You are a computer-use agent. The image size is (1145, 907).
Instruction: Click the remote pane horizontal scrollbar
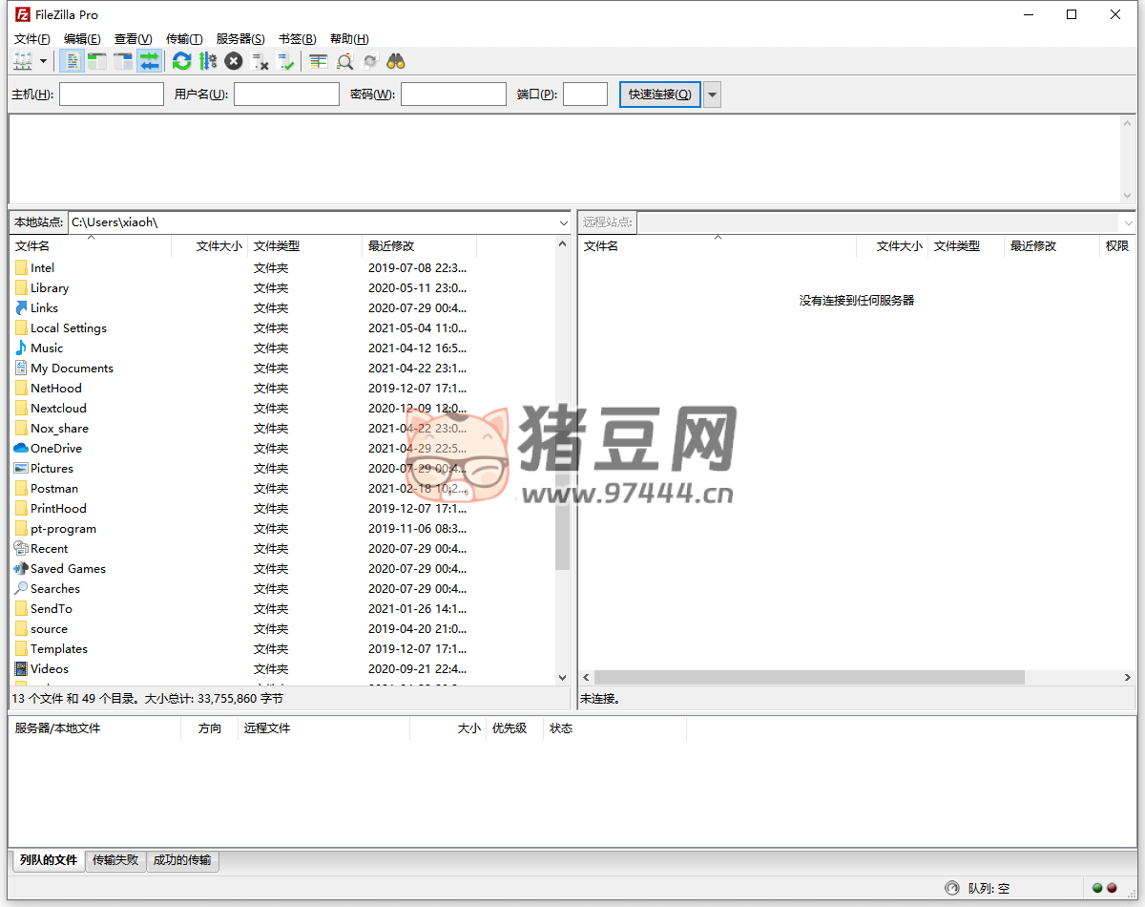pyautogui.click(x=809, y=677)
